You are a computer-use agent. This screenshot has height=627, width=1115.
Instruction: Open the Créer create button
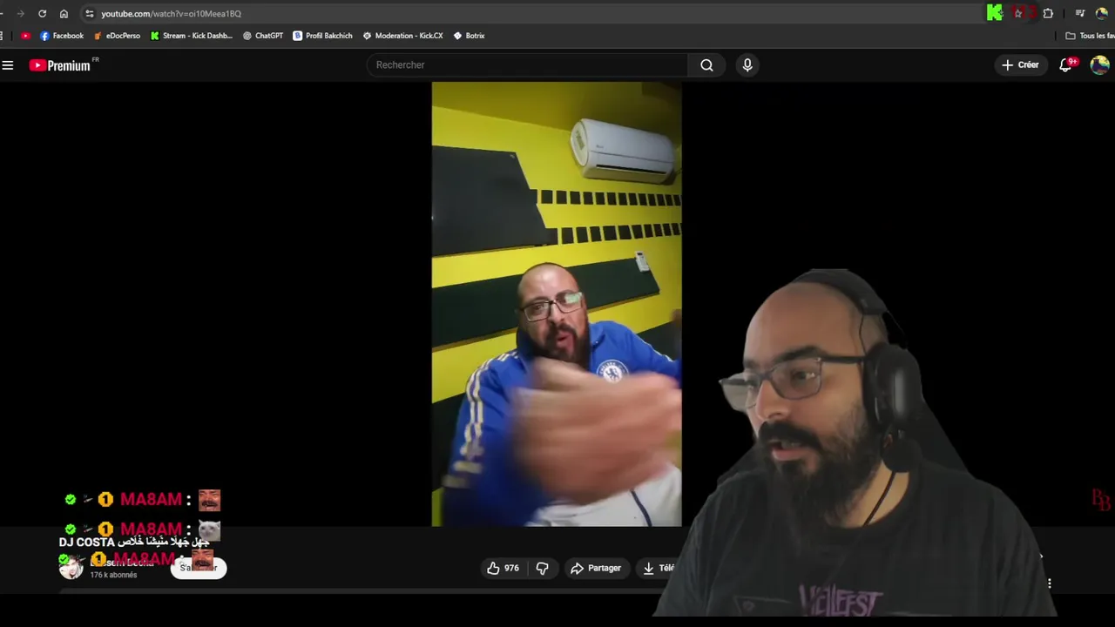click(x=1020, y=65)
